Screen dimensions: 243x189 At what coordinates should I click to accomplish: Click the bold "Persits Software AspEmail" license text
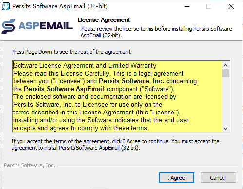coord(64,89)
